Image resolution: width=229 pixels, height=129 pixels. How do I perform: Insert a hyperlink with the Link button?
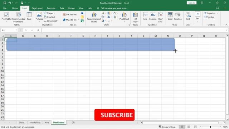(188, 16)
